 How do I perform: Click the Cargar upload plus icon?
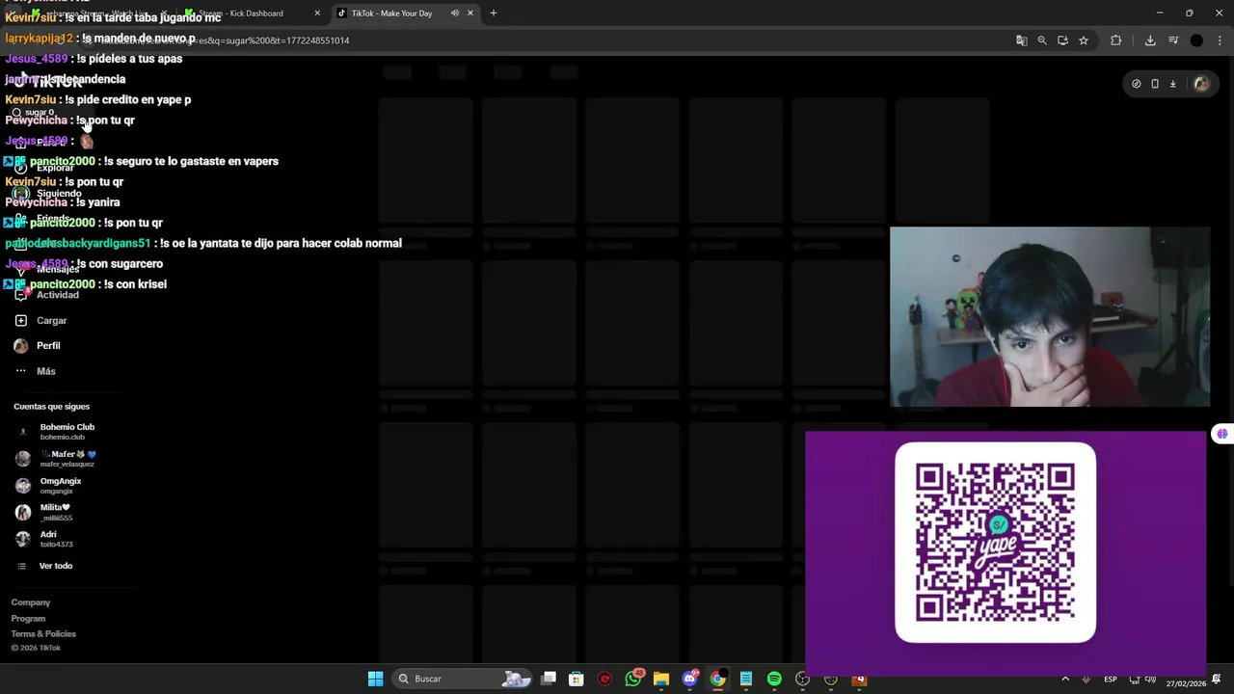coord(20,320)
